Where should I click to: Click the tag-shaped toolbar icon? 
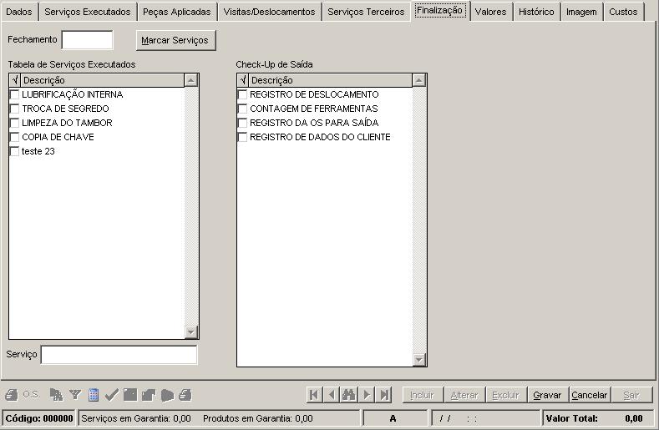coord(167,395)
